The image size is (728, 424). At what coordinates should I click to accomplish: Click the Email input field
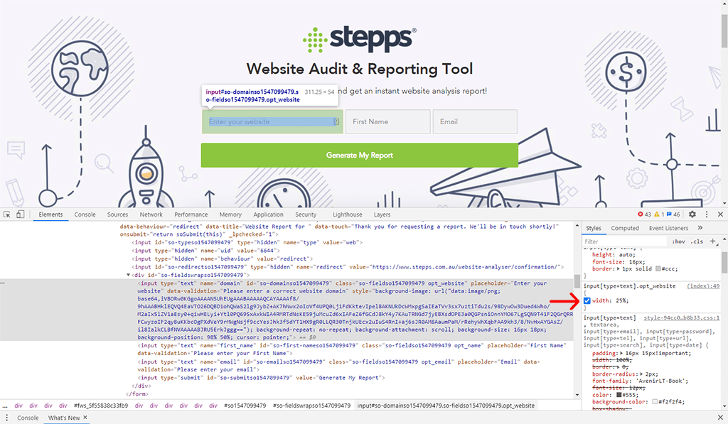pos(475,121)
